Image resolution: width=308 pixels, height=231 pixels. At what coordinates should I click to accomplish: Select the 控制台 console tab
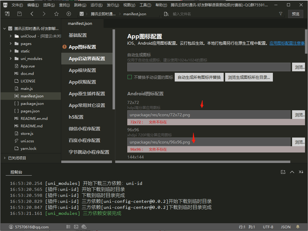pos(16,172)
